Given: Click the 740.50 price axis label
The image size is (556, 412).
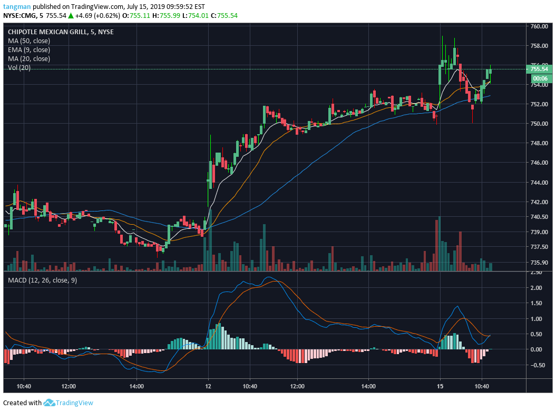Looking at the screenshot, I should coord(539,217).
